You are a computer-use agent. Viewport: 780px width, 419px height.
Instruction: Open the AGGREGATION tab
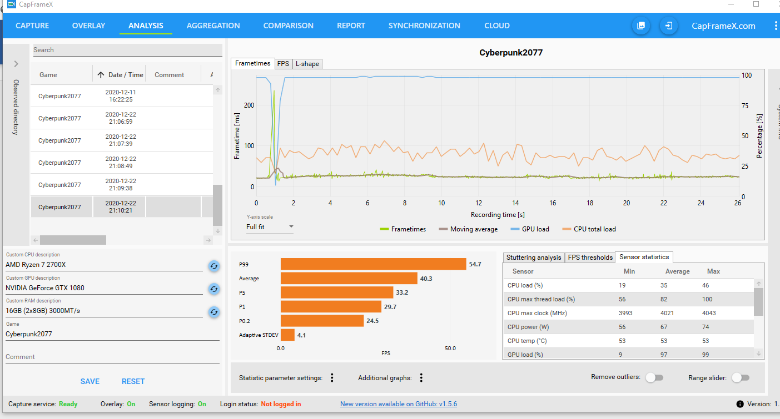(213, 26)
